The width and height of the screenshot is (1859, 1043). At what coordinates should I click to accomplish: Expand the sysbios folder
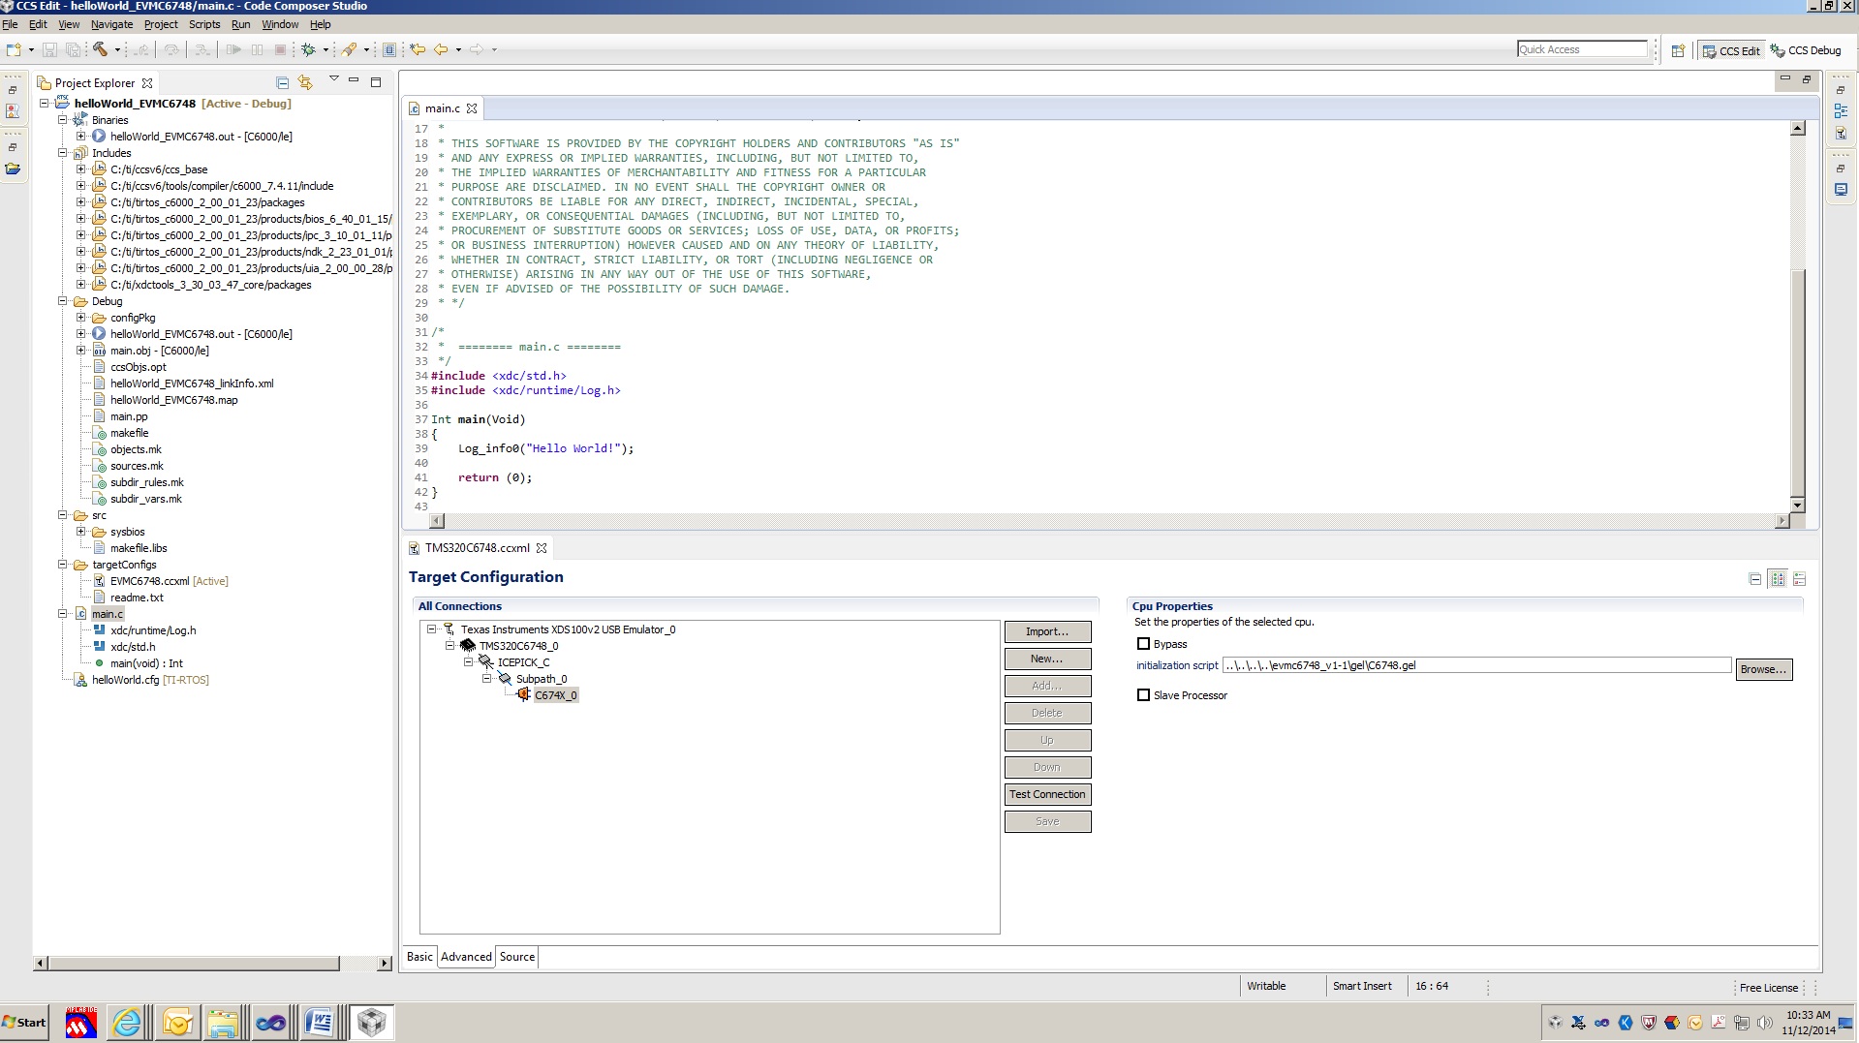81,532
